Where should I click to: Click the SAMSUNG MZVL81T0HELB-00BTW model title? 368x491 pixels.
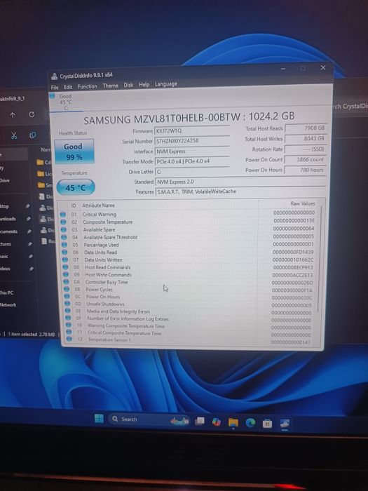click(x=189, y=118)
